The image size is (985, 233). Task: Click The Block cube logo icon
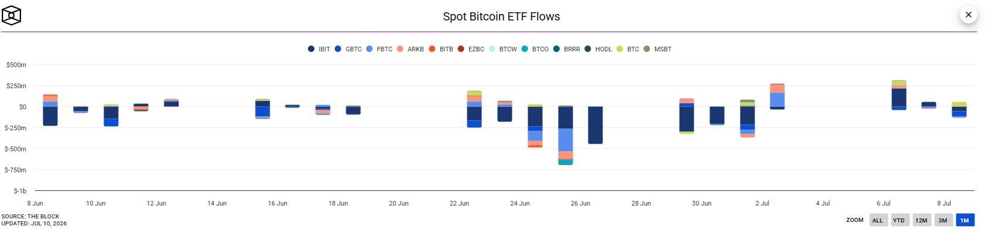(12, 15)
